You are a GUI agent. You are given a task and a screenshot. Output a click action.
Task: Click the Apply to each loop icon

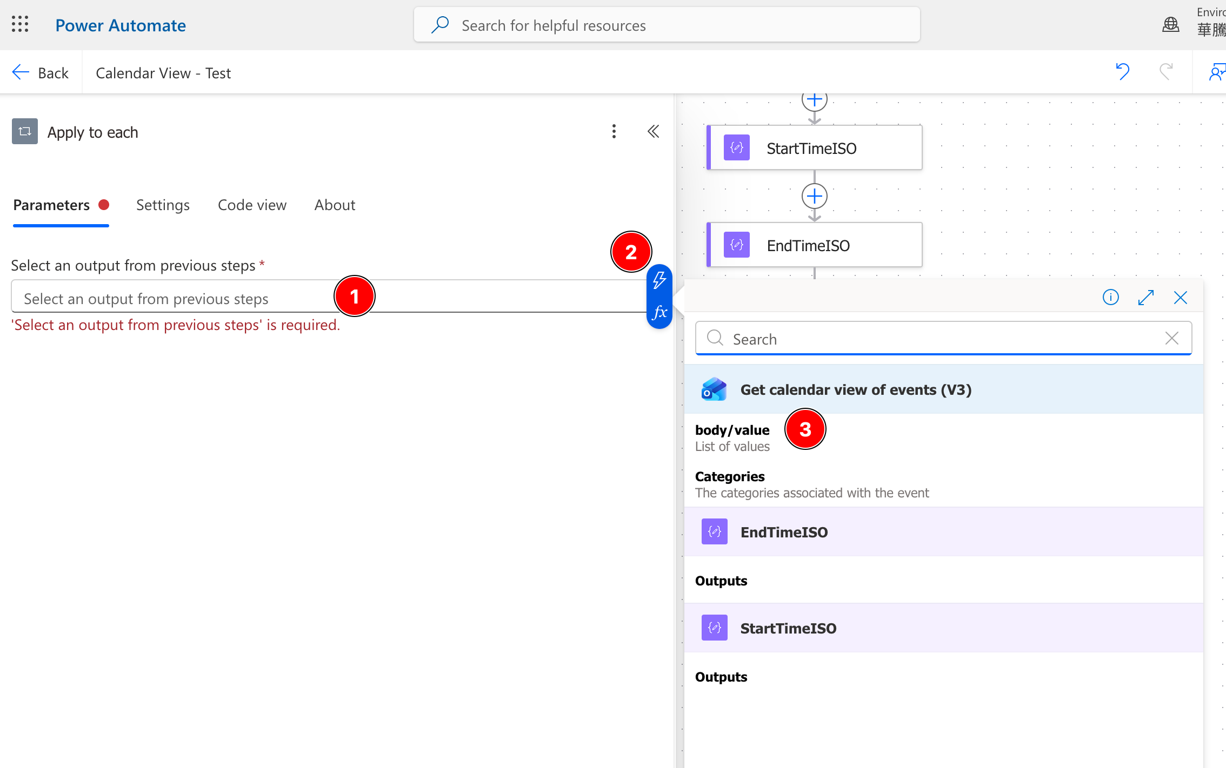click(25, 131)
